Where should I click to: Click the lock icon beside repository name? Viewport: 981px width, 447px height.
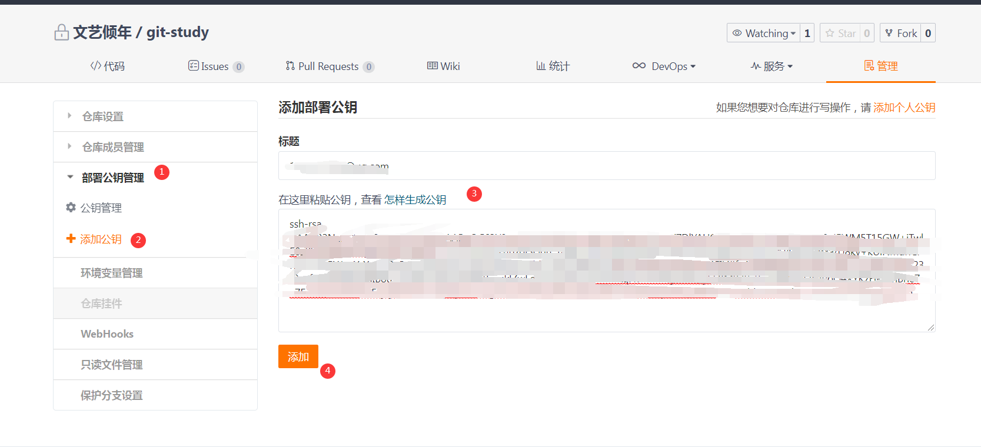(x=61, y=32)
